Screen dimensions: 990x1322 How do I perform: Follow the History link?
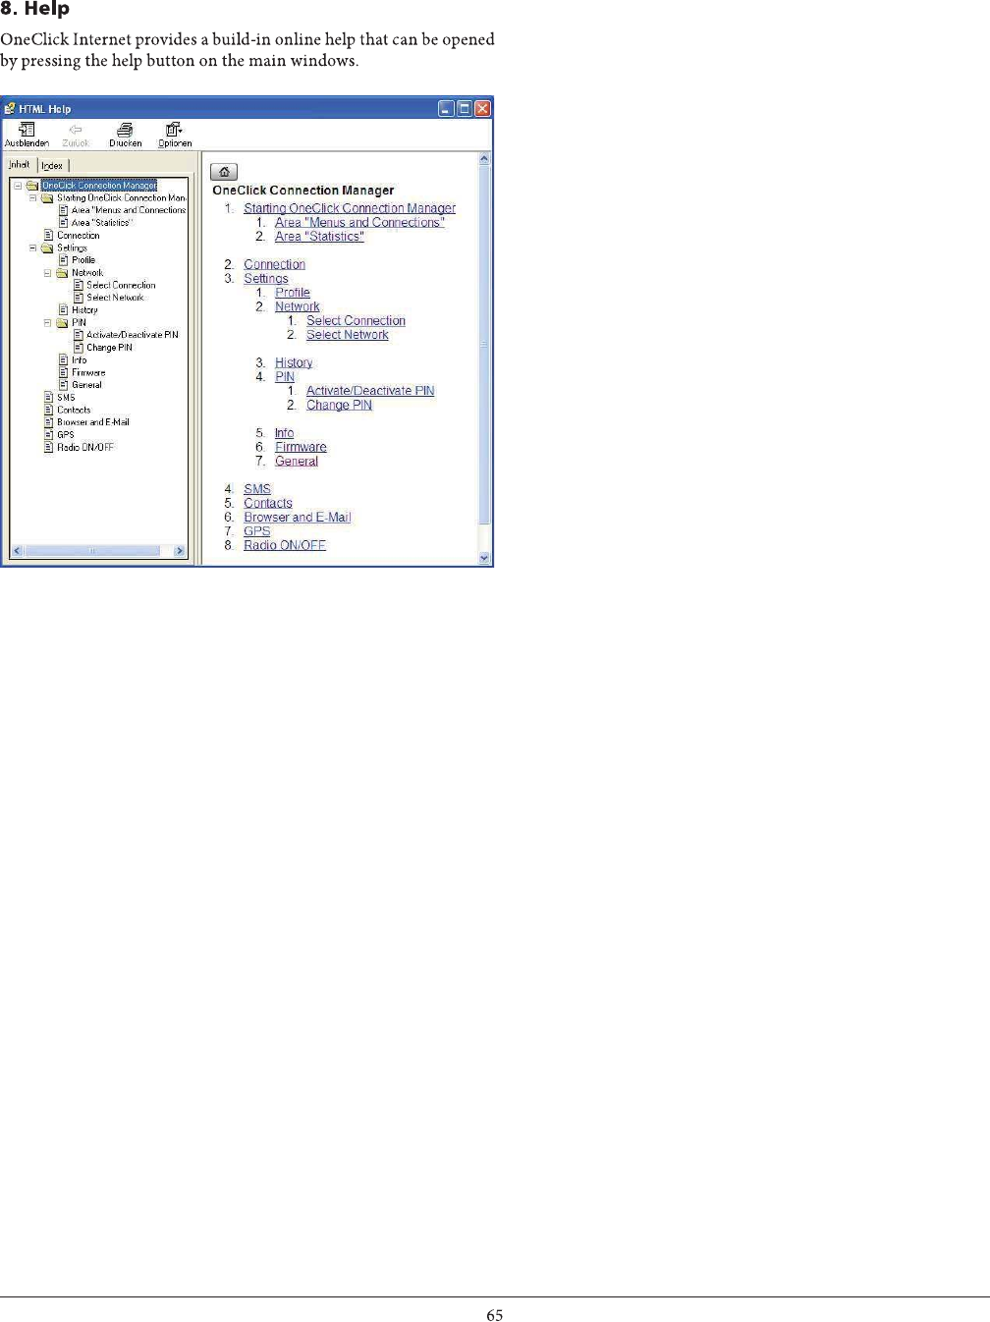(x=294, y=363)
